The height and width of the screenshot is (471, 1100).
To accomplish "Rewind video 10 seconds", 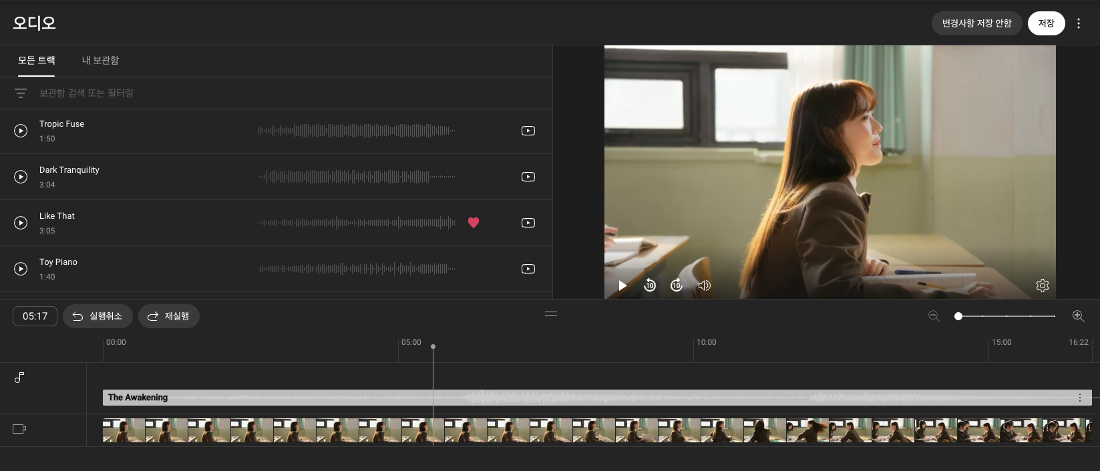I will click(650, 286).
